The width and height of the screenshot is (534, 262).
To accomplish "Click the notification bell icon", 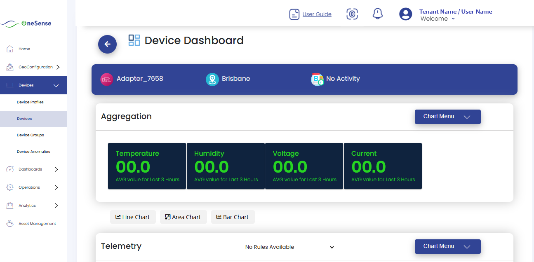I will click(377, 14).
